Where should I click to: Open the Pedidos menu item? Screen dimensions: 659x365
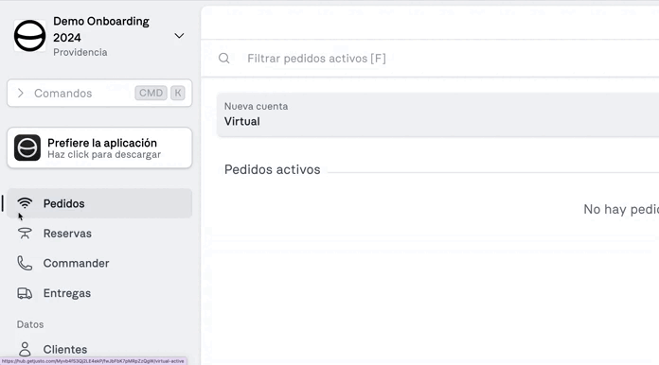click(x=99, y=203)
